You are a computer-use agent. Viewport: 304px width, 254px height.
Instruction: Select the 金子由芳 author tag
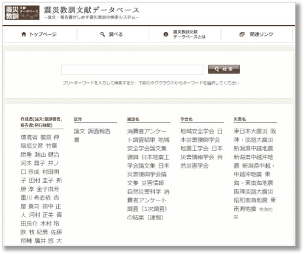[x=48, y=189]
